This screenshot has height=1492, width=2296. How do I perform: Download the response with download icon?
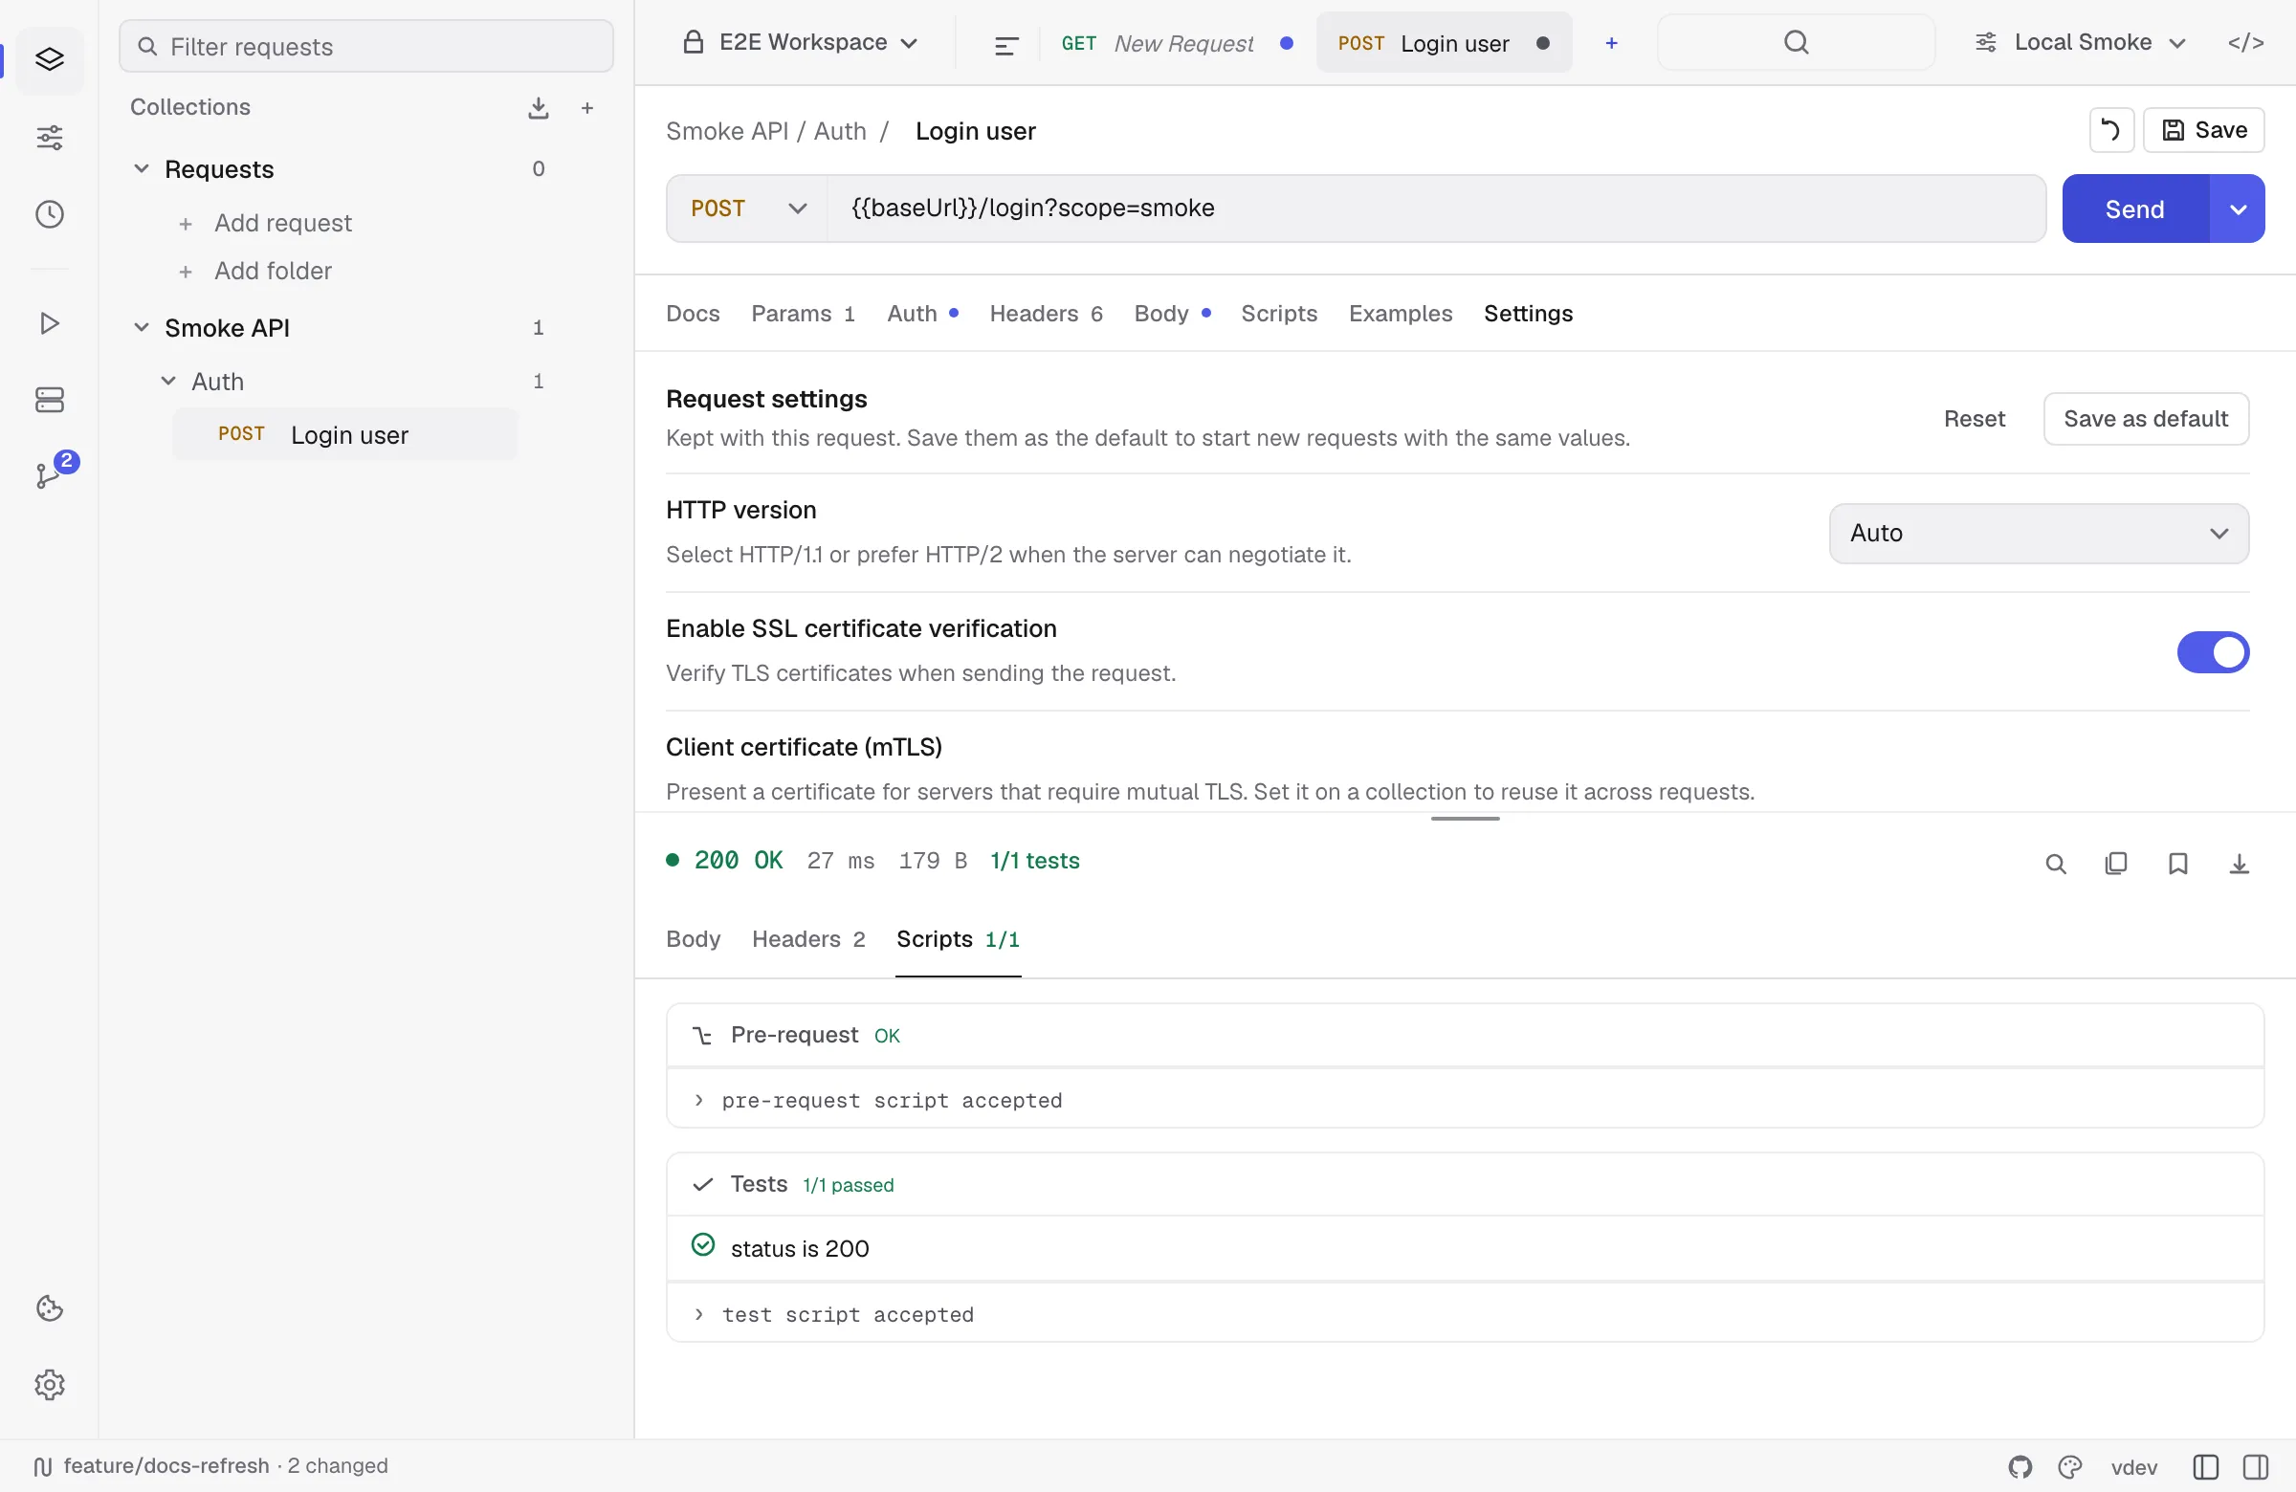pos(2240,864)
